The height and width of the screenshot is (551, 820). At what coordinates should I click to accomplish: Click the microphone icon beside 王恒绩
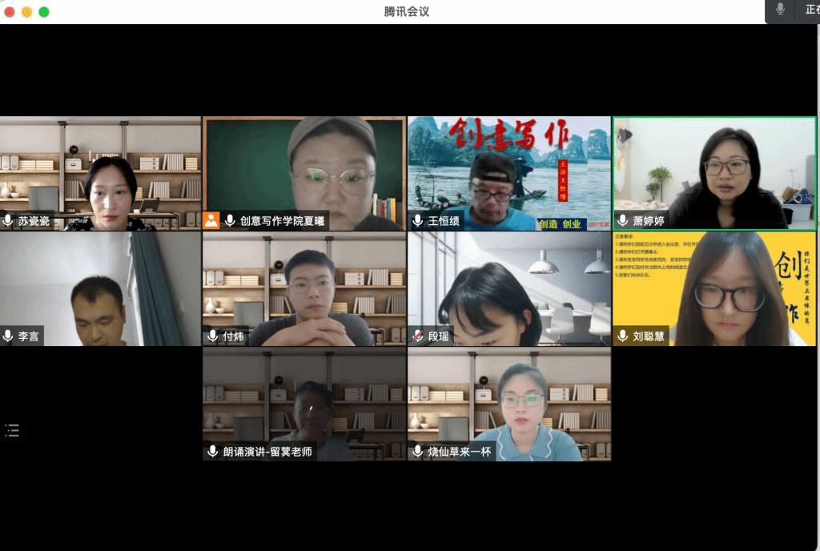point(417,220)
